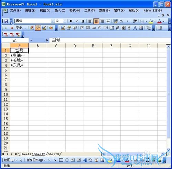The image size is (172, 169).
Task: Toggle Align Right
Action: click(102, 21)
